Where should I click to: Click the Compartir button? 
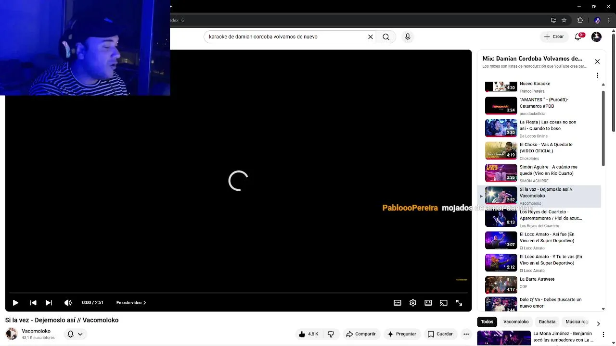(x=361, y=334)
